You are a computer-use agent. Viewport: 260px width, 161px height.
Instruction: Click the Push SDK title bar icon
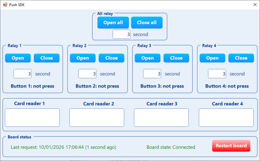point(5,5)
